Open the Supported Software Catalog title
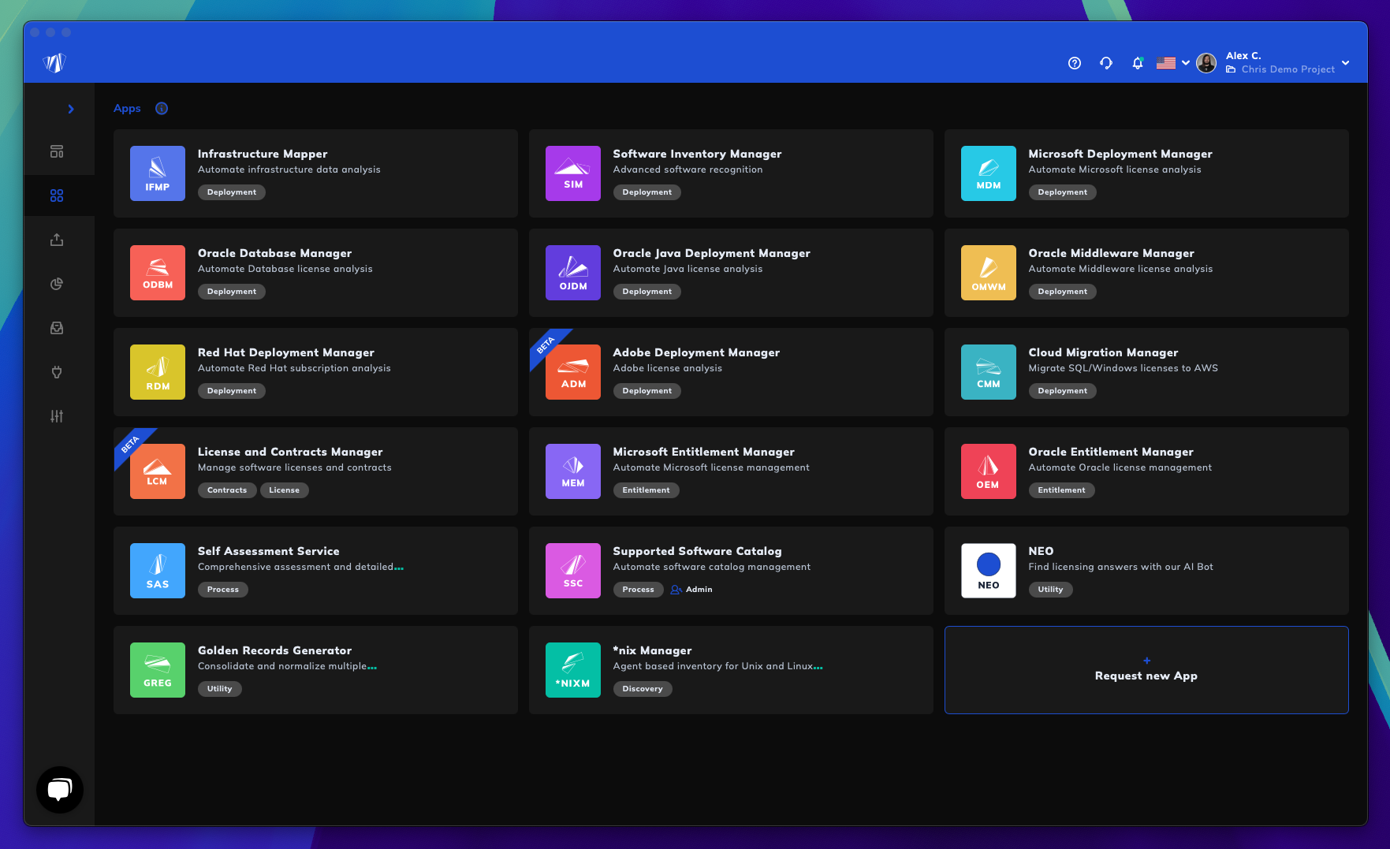The width and height of the screenshot is (1390, 849). [x=698, y=551]
